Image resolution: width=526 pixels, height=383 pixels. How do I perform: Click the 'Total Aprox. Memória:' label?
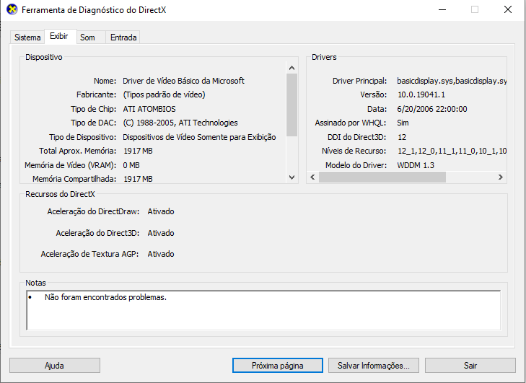[x=77, y=151]
